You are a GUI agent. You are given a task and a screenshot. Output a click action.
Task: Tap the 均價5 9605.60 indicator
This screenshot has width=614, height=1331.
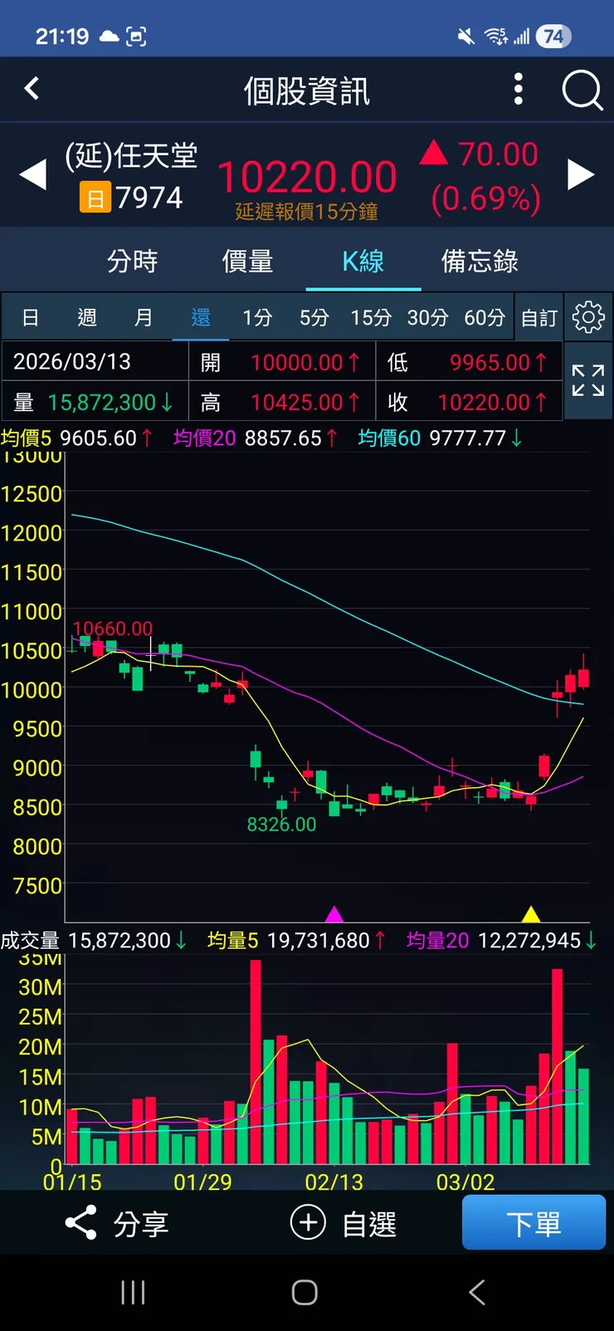click(76, 438)
